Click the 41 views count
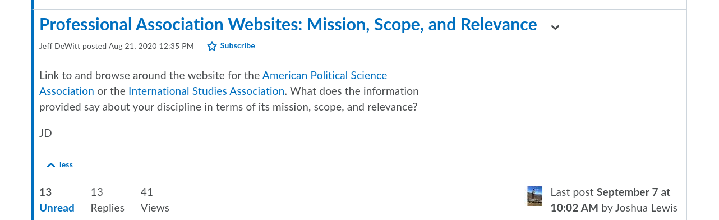This screenshot has width=719, height=220. 147,192
